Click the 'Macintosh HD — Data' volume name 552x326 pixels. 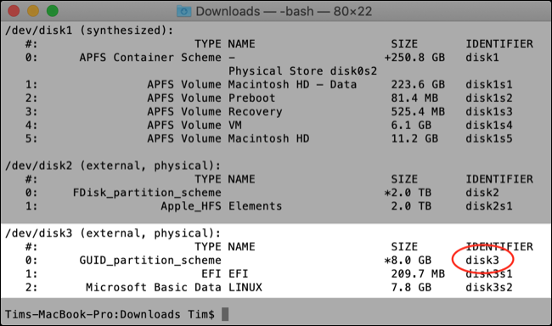292,85
